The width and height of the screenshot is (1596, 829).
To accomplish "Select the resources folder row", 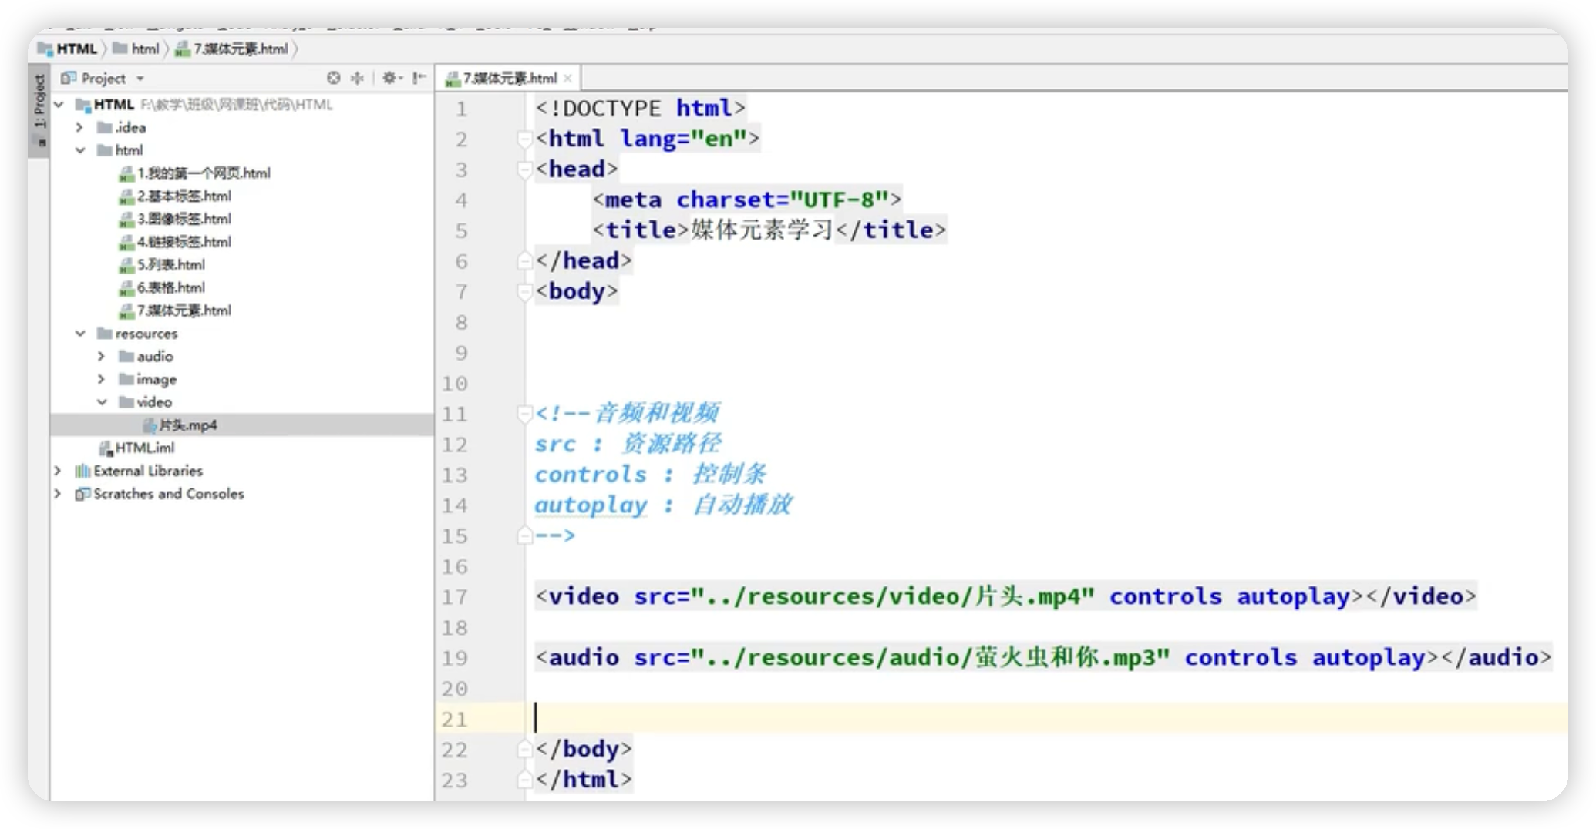I will [242, 334].
